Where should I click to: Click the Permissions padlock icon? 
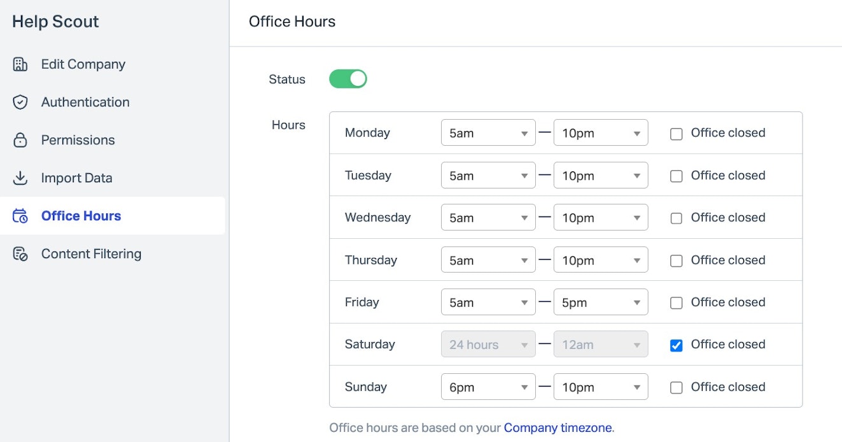(x=20, y=140)
